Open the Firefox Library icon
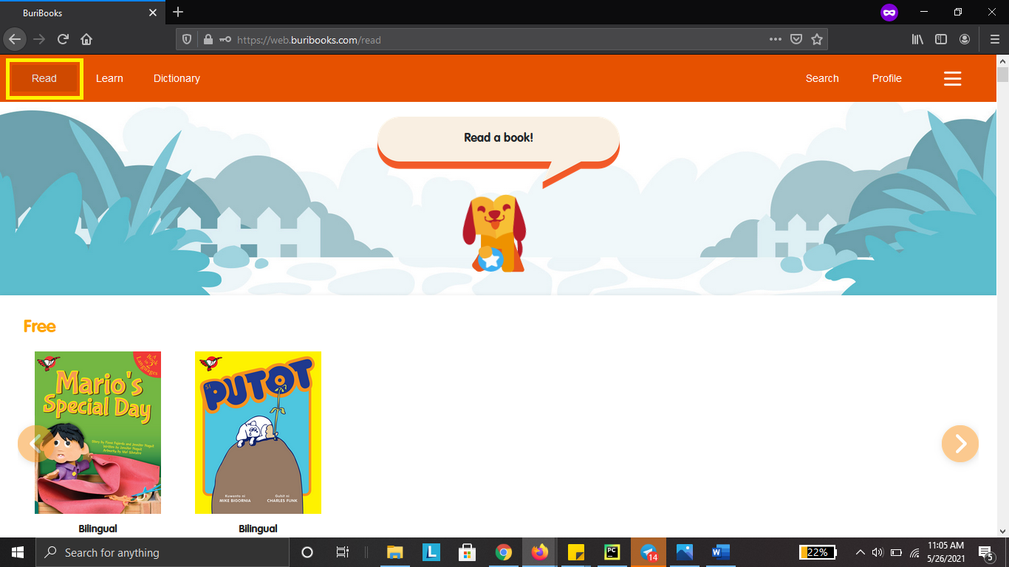Viewport: 1009px width, 567px height. click(917, 39)
